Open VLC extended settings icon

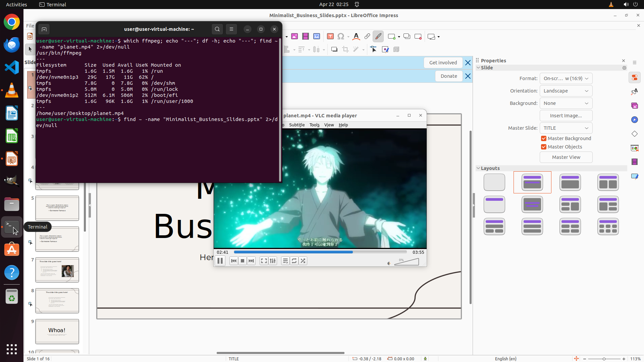coord(273,261)
